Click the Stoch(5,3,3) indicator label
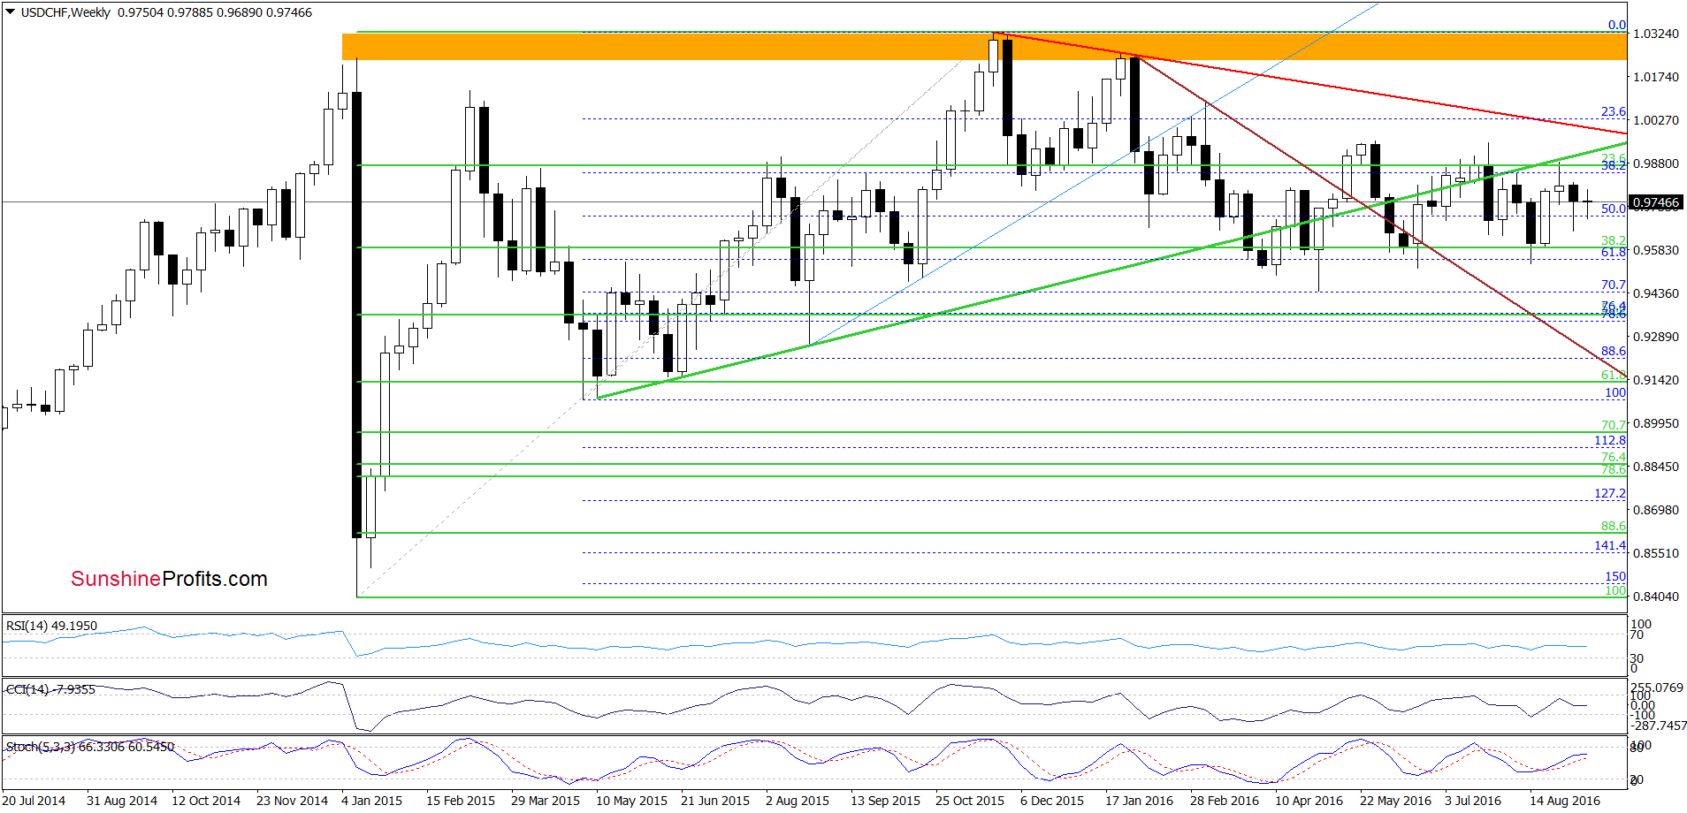 pos(90,747)
